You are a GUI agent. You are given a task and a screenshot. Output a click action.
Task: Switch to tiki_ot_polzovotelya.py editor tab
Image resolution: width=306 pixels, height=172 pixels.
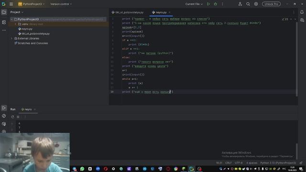(128, 12)
